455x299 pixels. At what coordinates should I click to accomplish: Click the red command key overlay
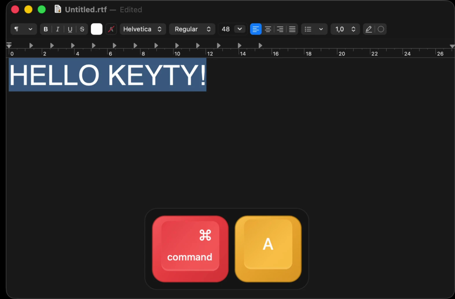(190, 249)
